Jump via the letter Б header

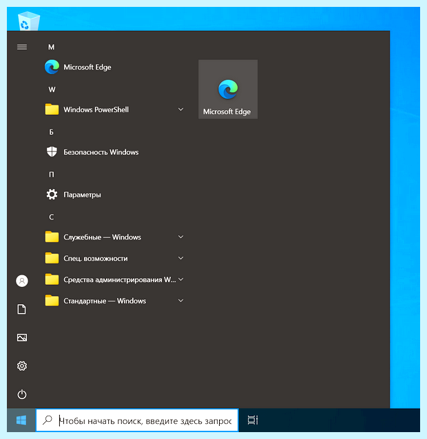tap(51, 132)
